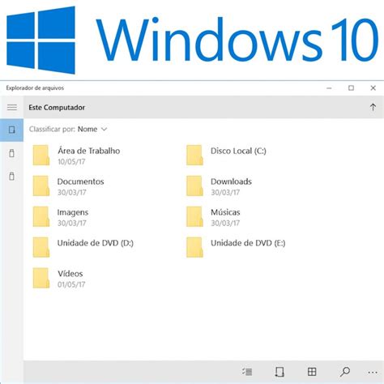Maximize the Explorador de arquivos window
The width and height of the screenshot is (384, 384).
[x=351, y=88]
